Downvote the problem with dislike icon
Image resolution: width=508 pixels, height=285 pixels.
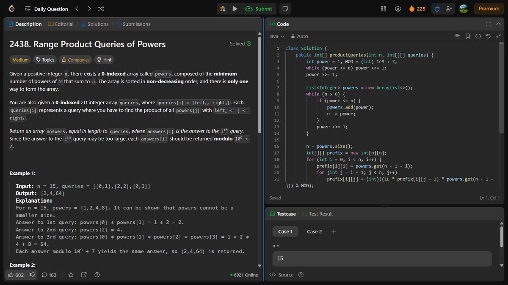tap(32, 275)
